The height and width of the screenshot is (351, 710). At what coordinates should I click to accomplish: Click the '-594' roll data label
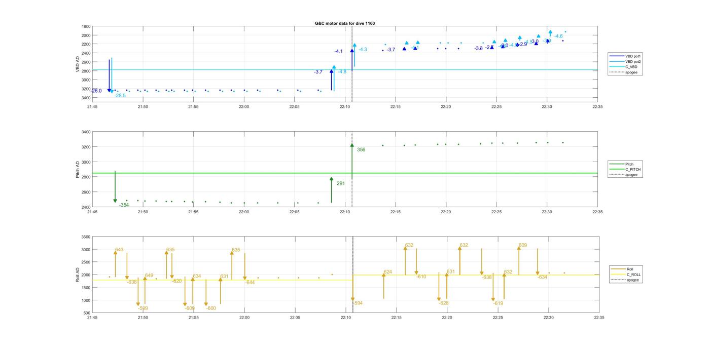(x=358, y=303)
